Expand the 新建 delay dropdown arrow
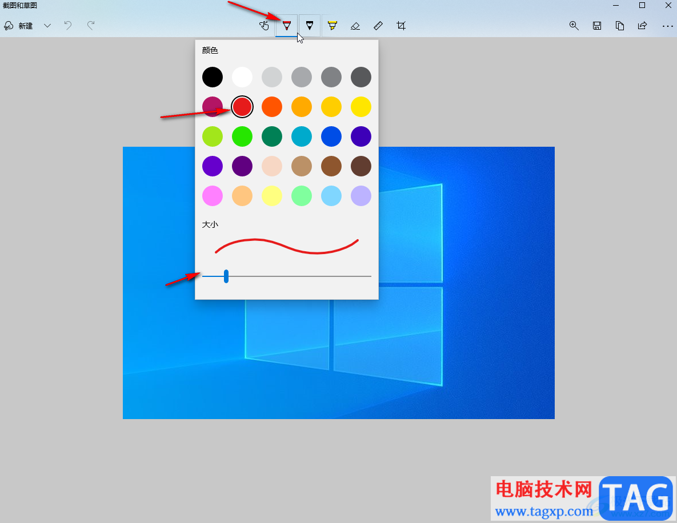Viewport: 677px width, 523px height. [x=47, y=26]
